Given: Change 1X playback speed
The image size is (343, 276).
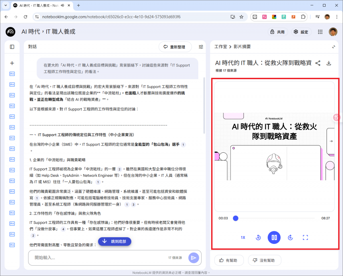Looking at the screenshot, I should pos(243,237).
